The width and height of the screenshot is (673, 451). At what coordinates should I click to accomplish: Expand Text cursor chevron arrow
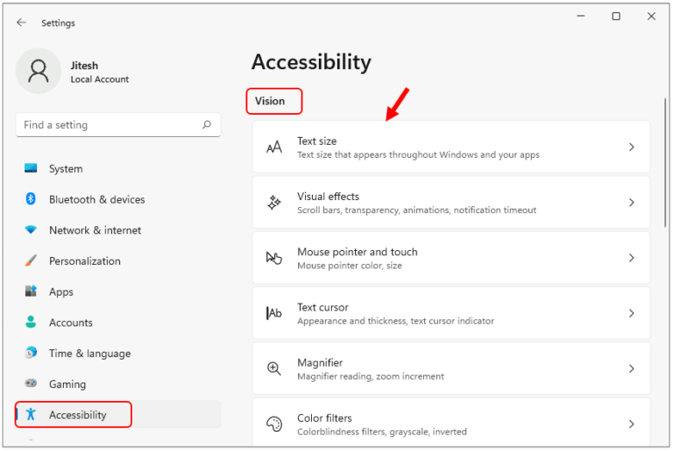pyautogui.click(x=631, y=313)
